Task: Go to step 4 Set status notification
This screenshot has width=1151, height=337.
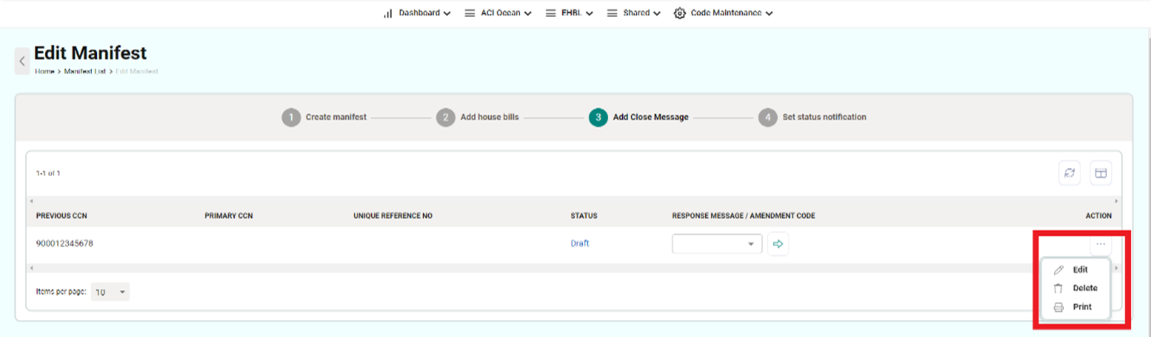Action: coord(812,117)
